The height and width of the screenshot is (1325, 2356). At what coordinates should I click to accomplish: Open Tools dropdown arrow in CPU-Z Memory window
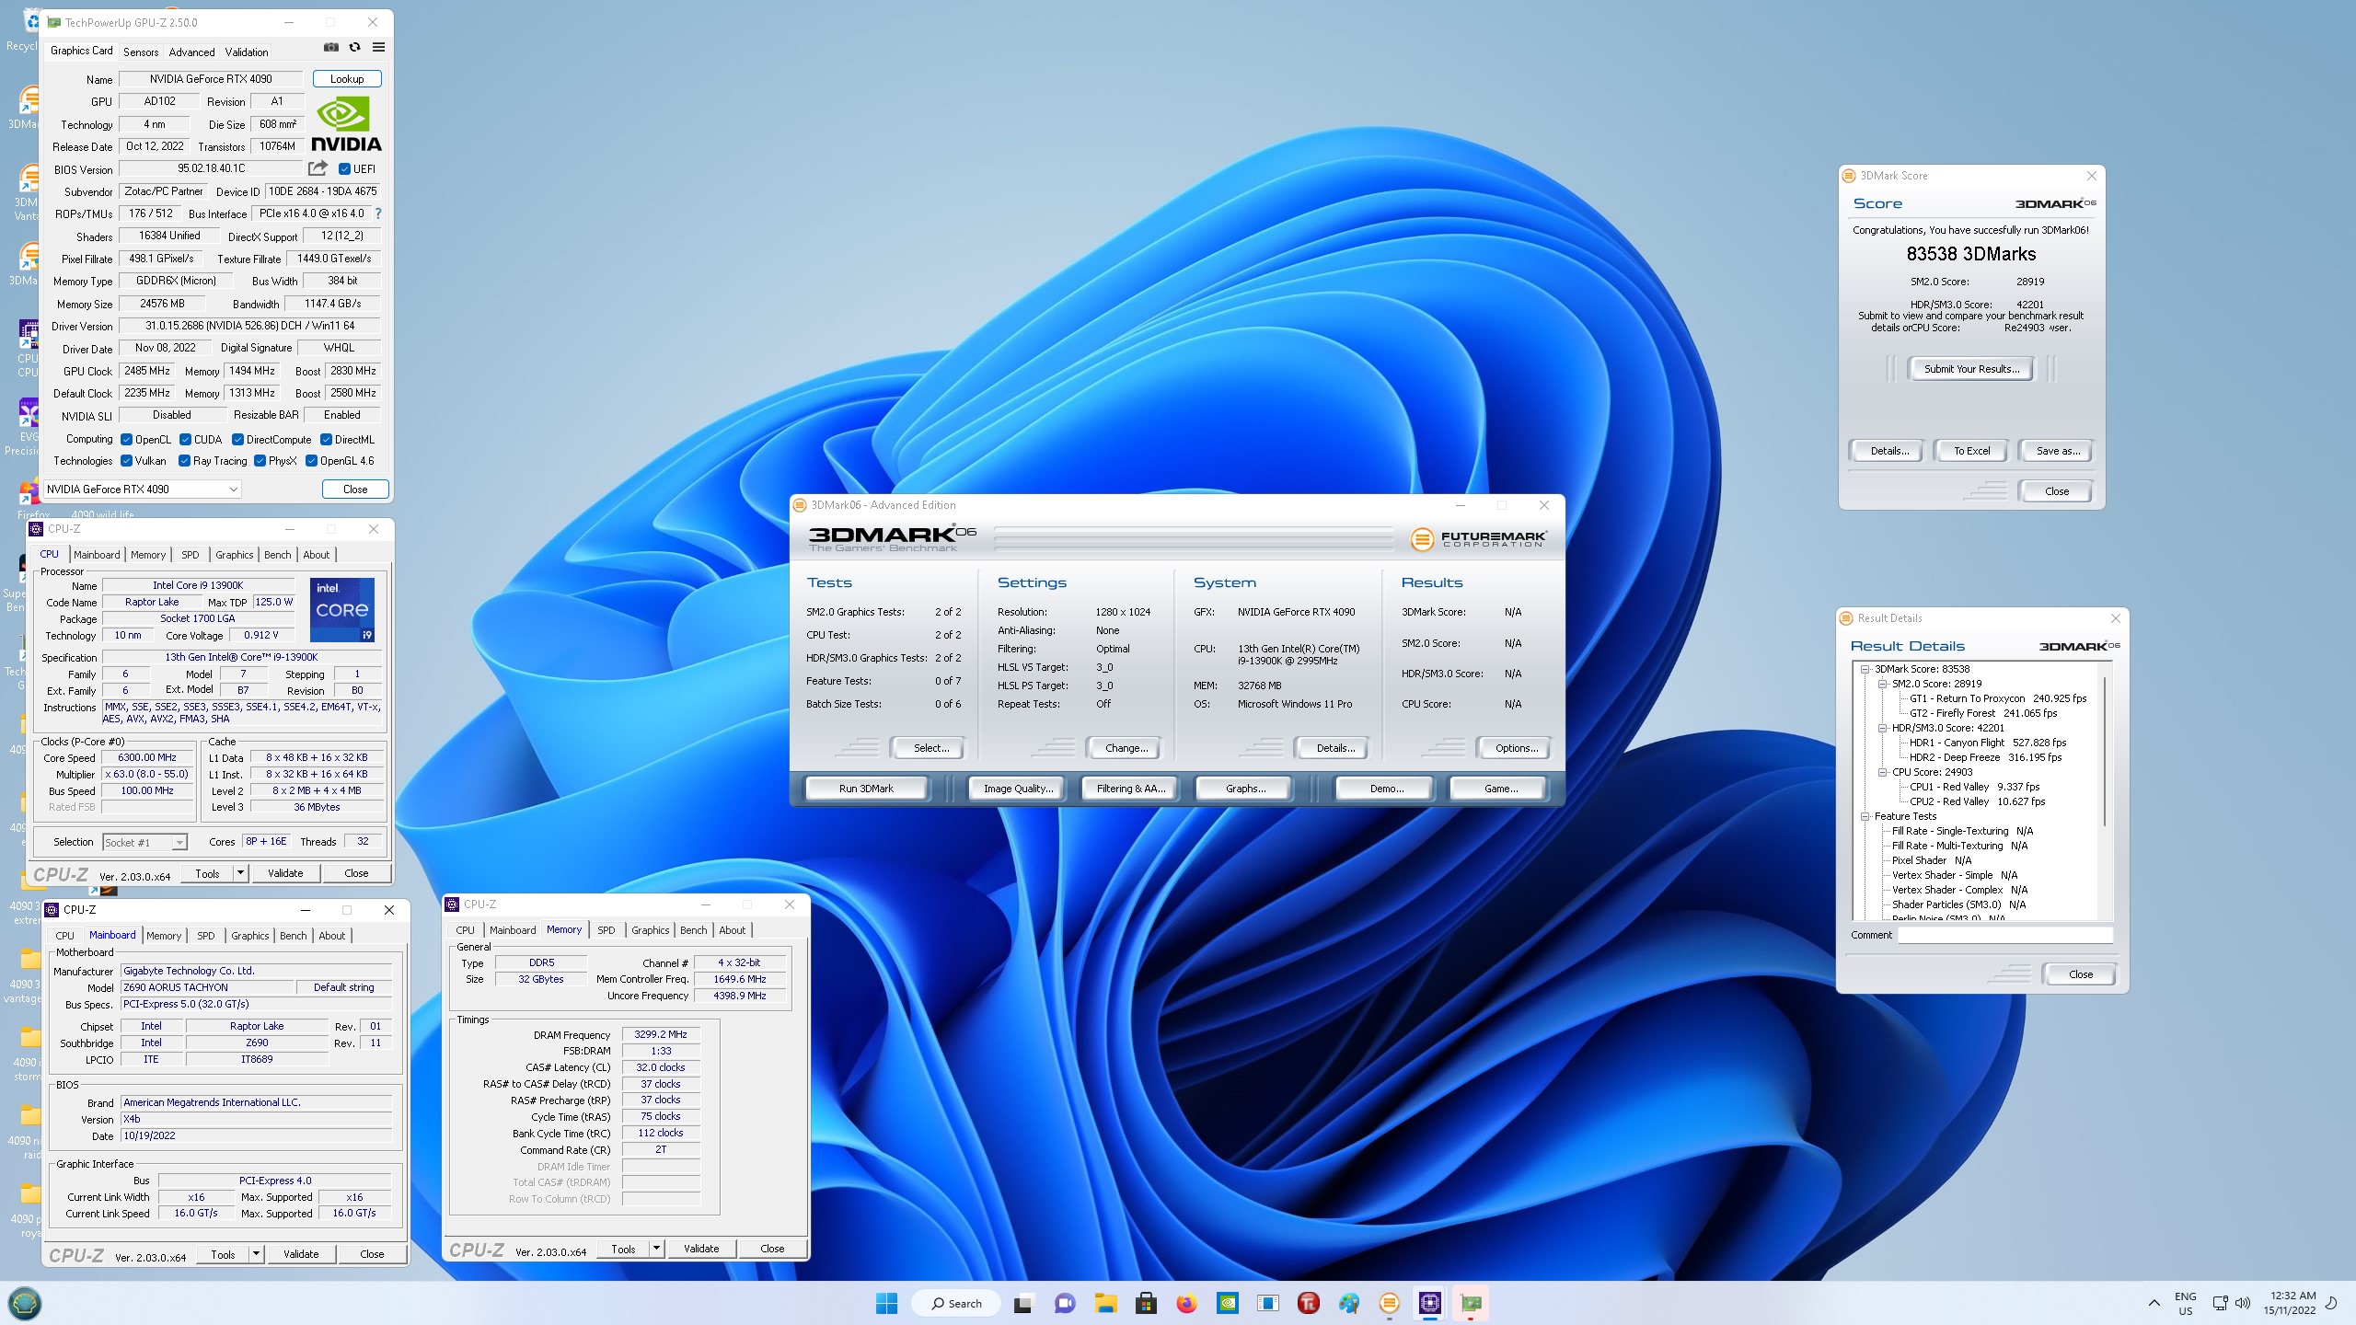click(x=656, y=1249)
